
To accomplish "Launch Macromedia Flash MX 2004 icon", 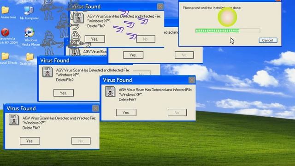I will (5, 32).
